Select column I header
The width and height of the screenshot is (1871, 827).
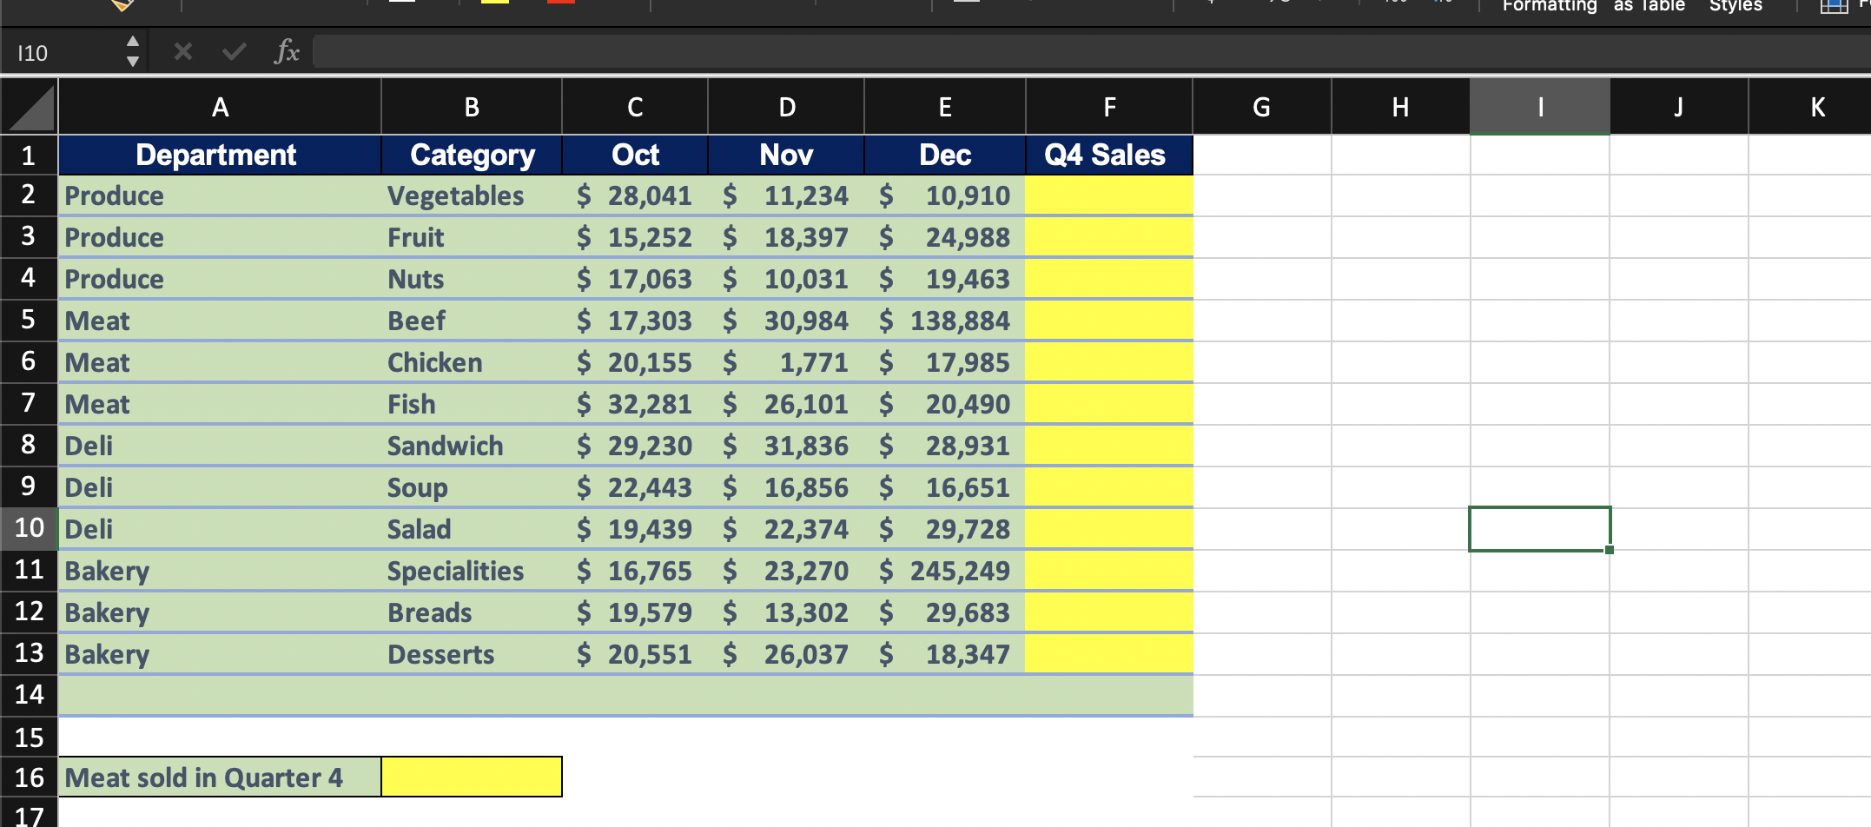[x=1540, y=107]
